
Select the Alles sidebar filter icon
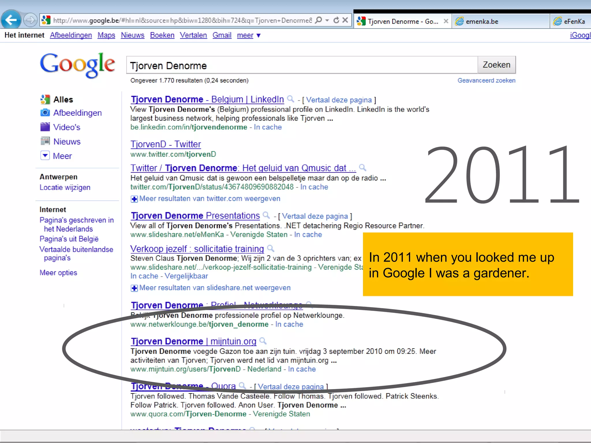click(45, 100)
